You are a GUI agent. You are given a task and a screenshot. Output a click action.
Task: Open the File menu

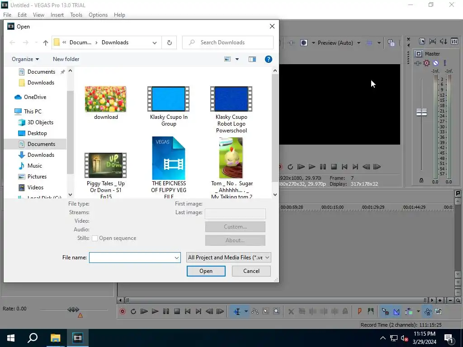tap(7, 15)
